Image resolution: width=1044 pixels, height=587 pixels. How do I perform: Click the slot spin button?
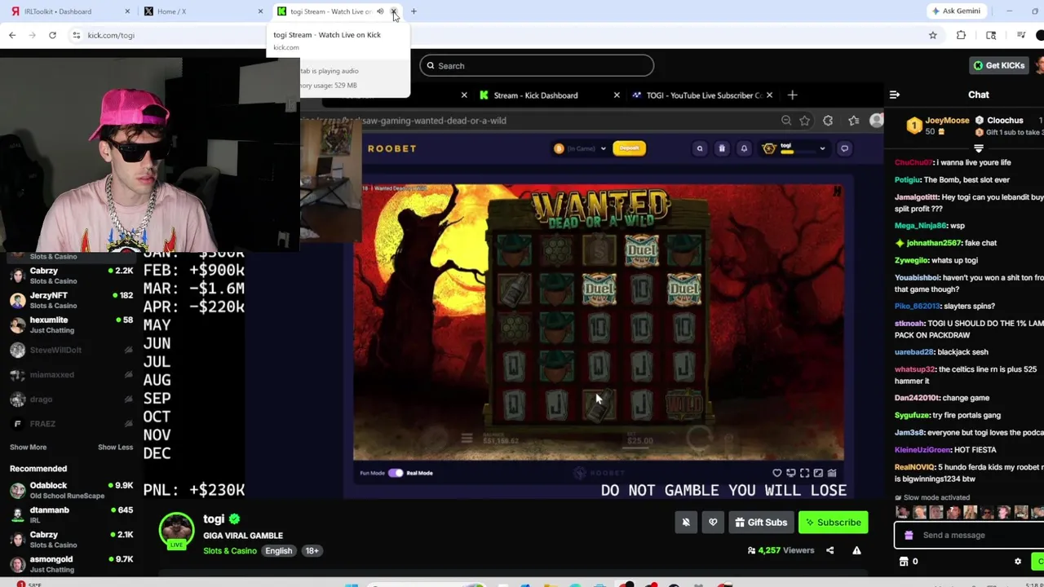pos(699,439)
